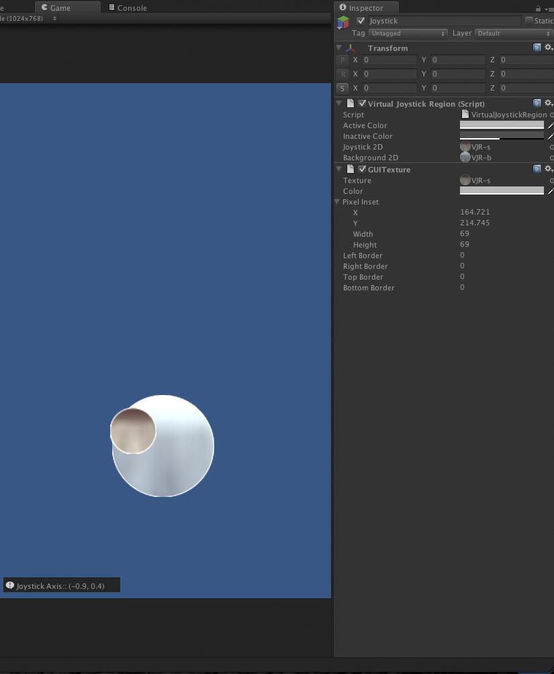The image size is (554, 674).
Task: Click the Scale X field
Action: pyautogui.click(x=390, y=88)
